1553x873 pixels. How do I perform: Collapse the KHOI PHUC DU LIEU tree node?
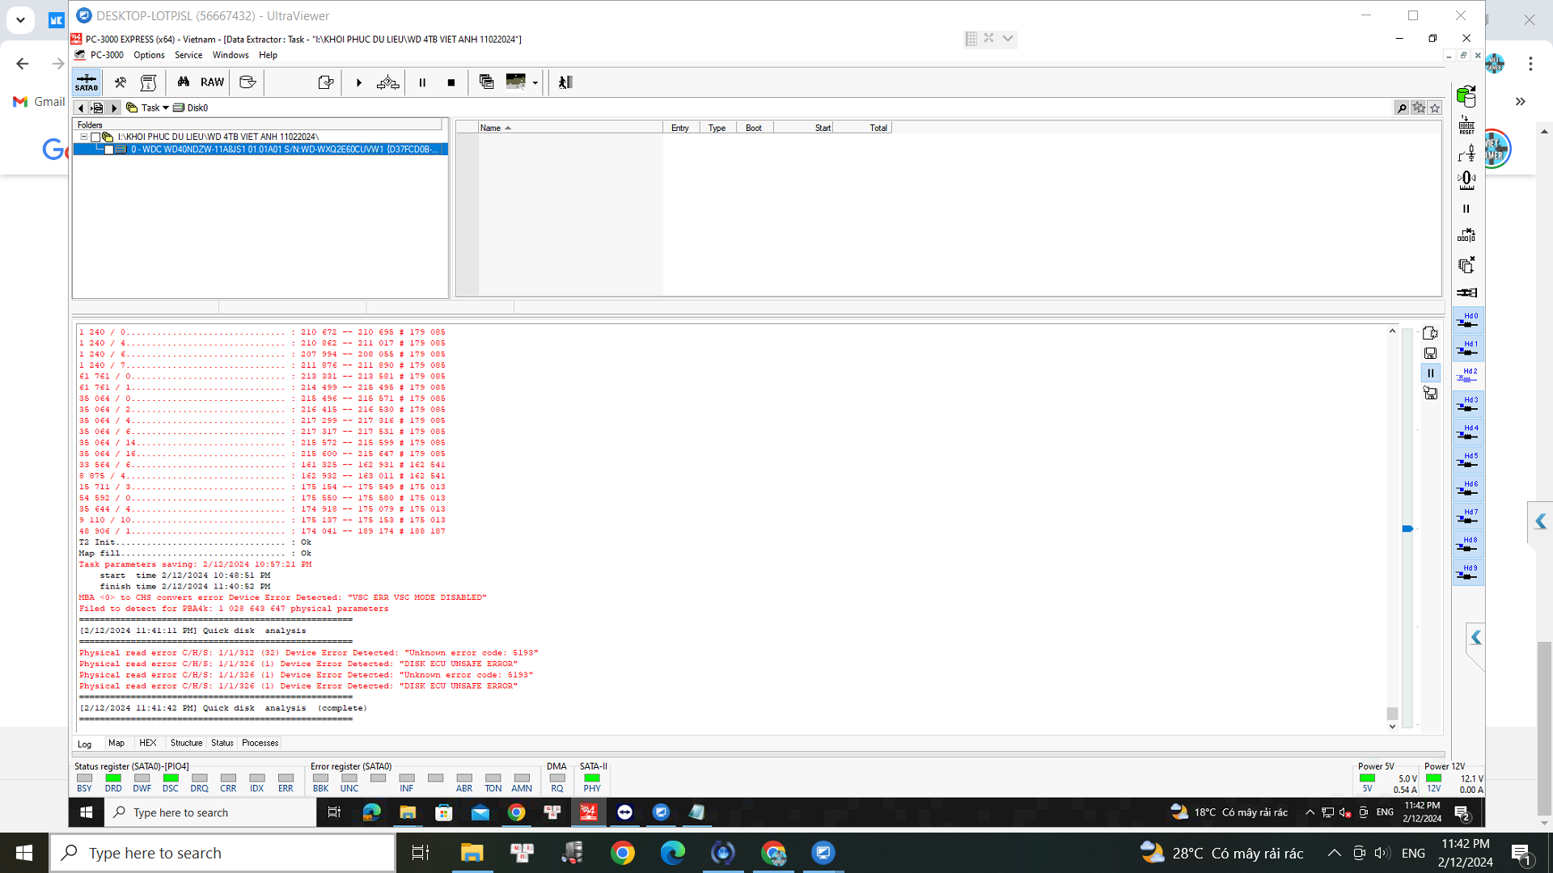83,137
